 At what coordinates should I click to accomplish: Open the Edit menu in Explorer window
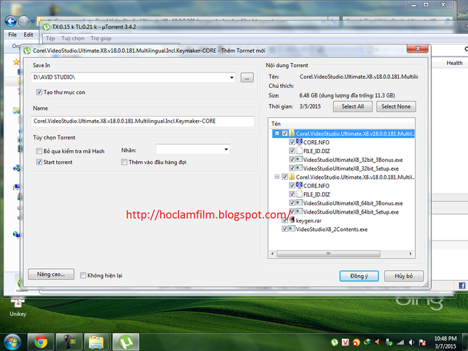(x=28, y=35)
